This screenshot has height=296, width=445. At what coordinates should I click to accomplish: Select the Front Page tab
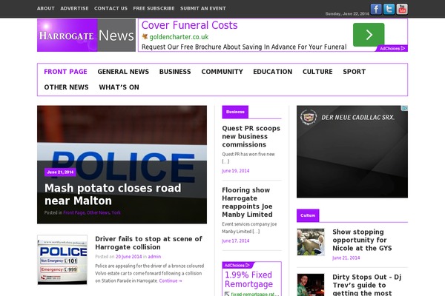[65, 72]
